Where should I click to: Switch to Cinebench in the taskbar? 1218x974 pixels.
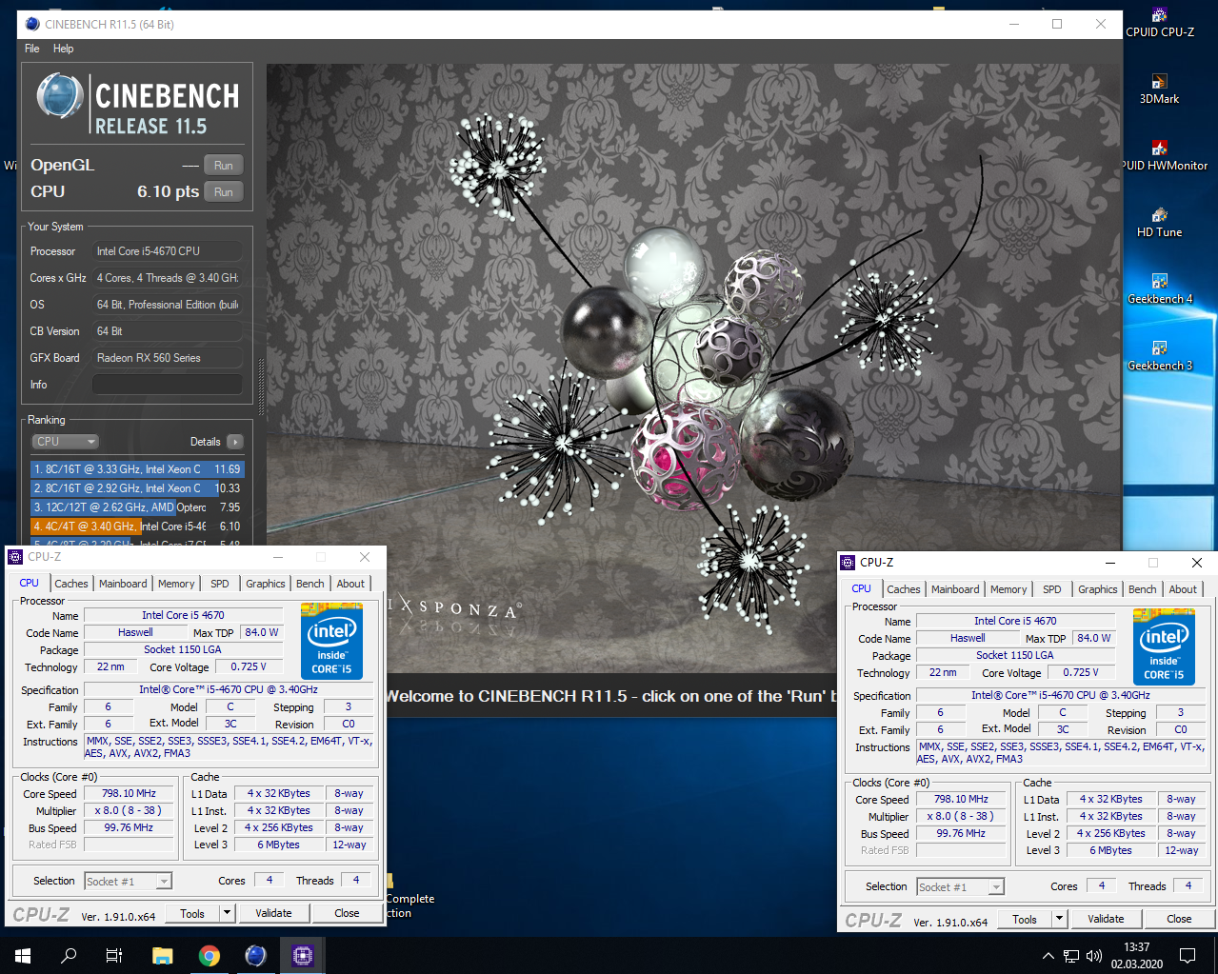[x=255, y=955]
